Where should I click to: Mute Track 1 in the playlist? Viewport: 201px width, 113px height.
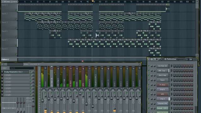click(x=16, y=10)
